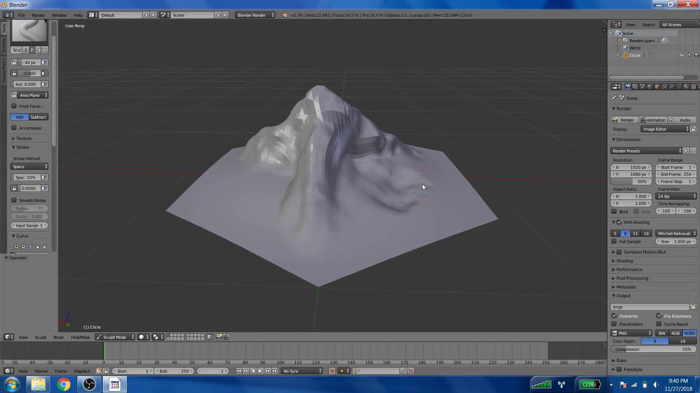Switch to the Search tab in the Outliner
This screenshot has height=393, width=700.
pyautogui.click(x=649, y=24)
